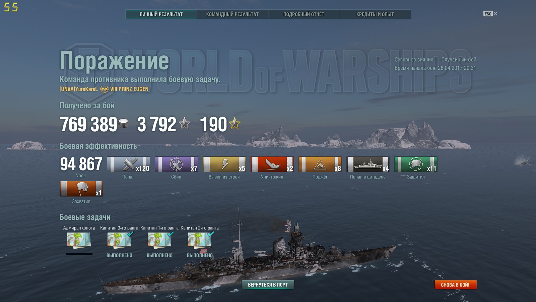Select the citadel hits x4 ribbon
Image resolution: width=536 pixels, height=302 pixels.
(368, 164)
